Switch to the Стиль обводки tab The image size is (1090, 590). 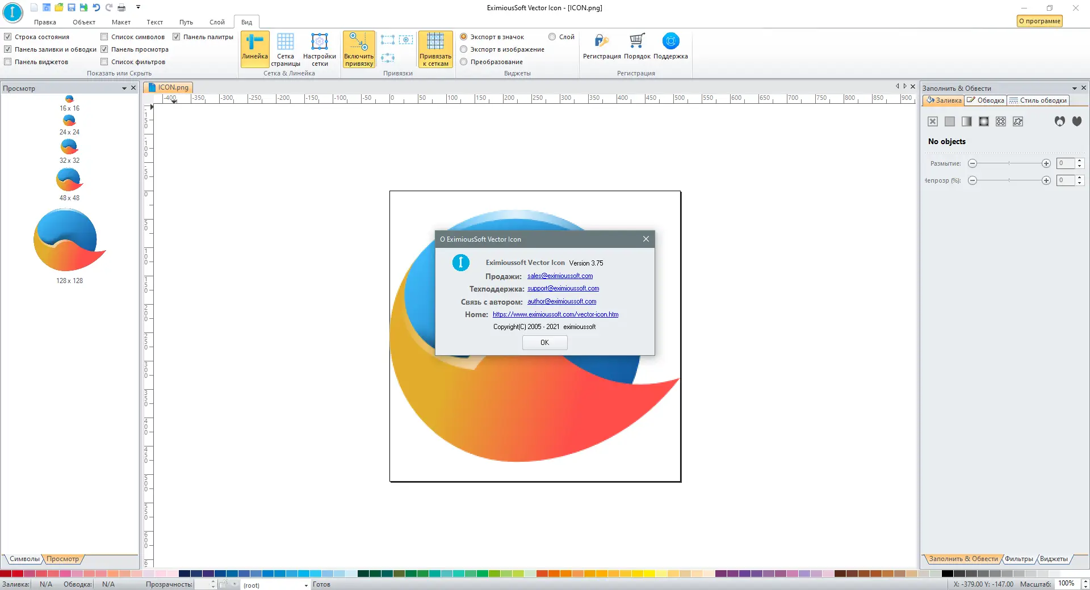click(1038, 100)
